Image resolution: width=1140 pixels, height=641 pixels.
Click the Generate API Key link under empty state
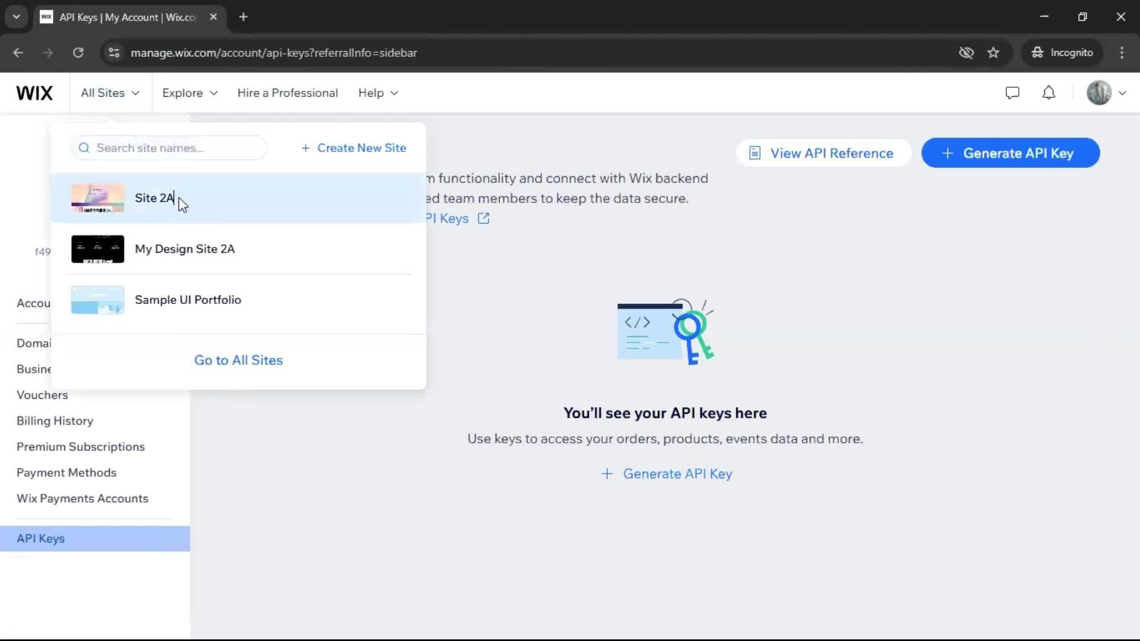coord(666,474)
